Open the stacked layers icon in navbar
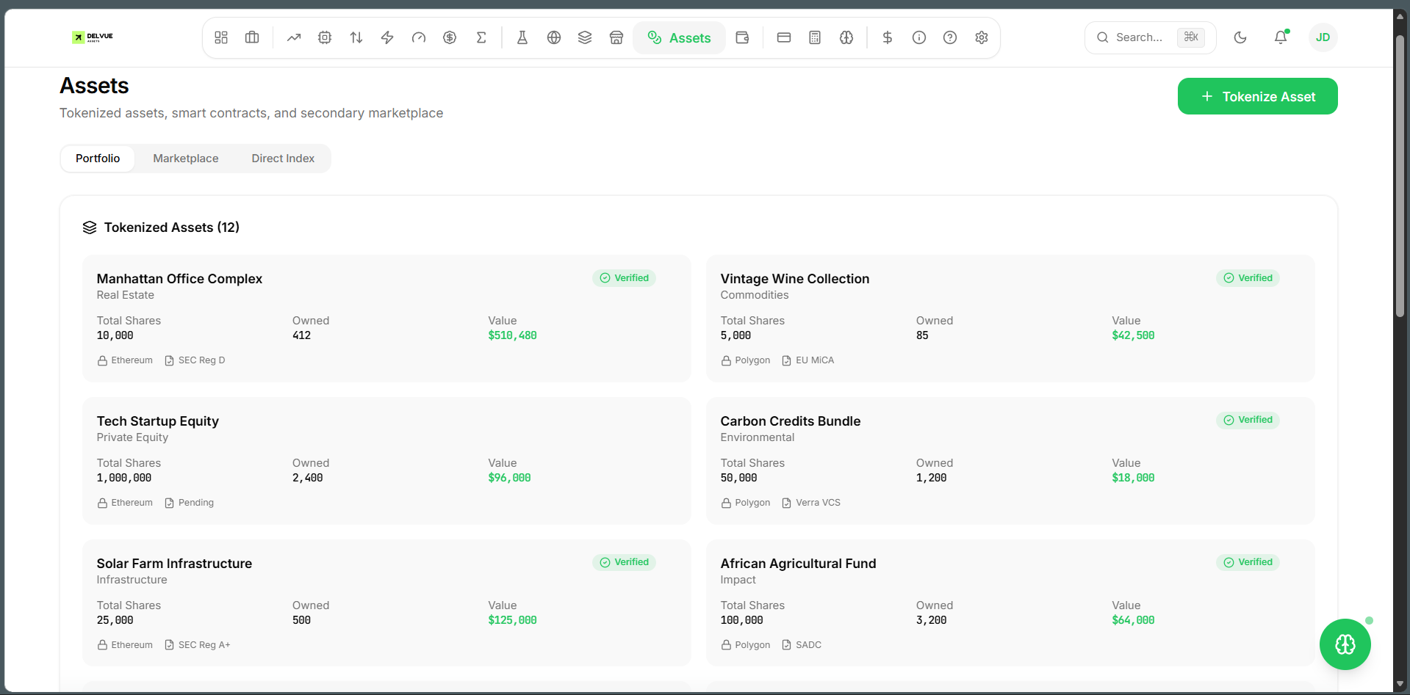 pyautogui.click(x=585, y=37)
